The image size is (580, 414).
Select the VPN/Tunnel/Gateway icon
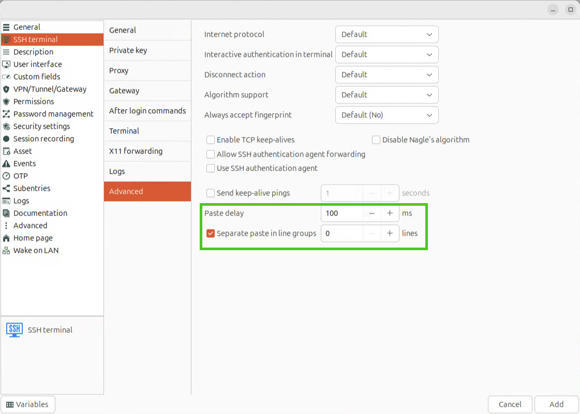pyautogui.click(x=6, y=89)
